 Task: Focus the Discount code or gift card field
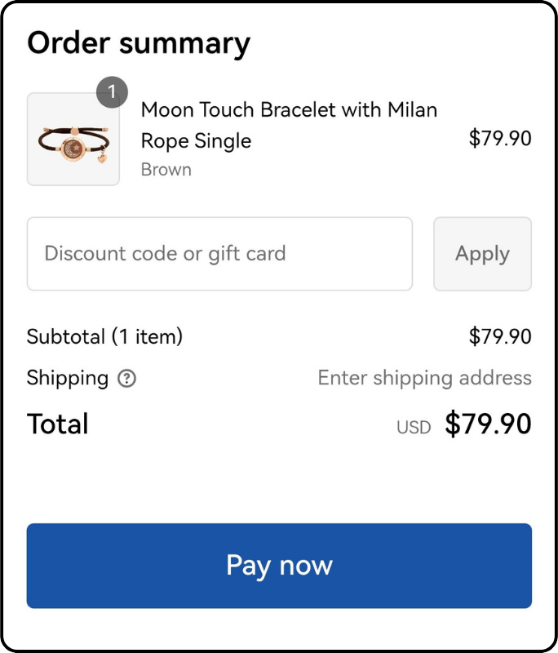(x=219, y=254)
